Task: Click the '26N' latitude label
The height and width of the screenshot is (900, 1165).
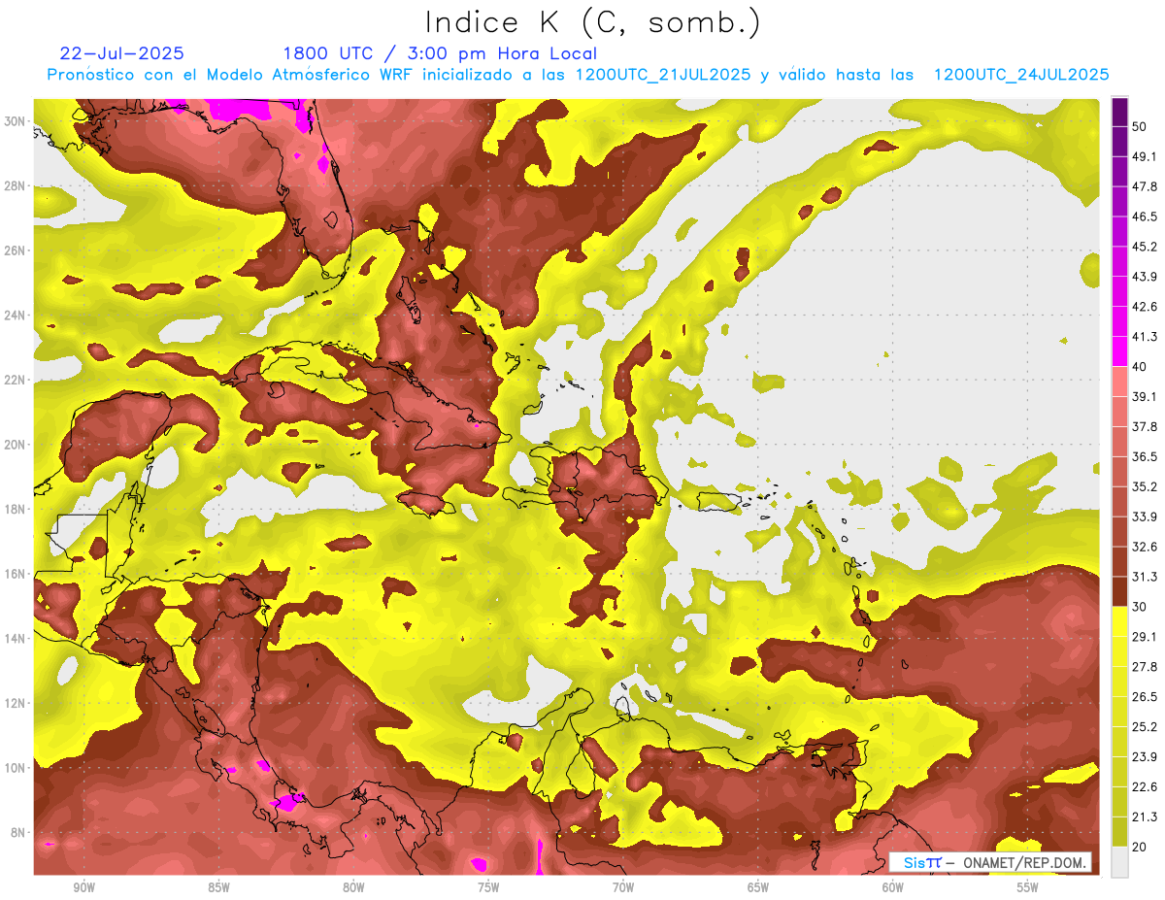Action: (x=17, y=250)
